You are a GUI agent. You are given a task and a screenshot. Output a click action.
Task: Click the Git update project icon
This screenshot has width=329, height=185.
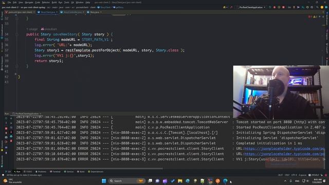click(294, 7)
